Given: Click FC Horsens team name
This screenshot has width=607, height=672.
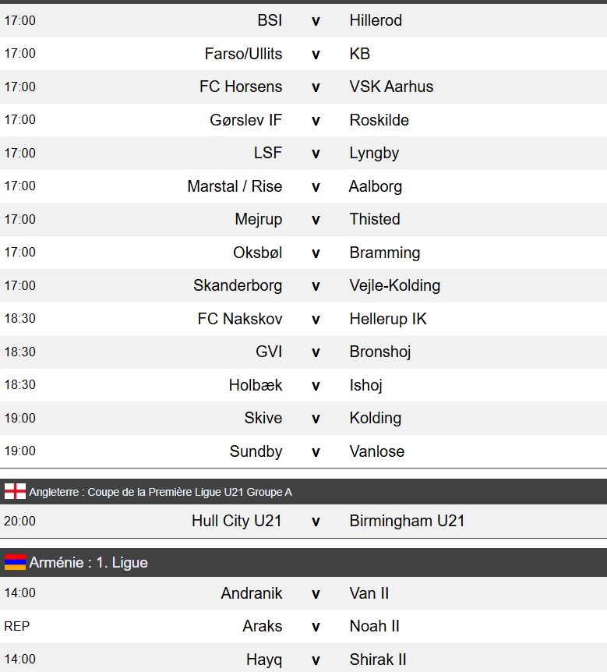Looking at the screenshot, I should point(241,87).
